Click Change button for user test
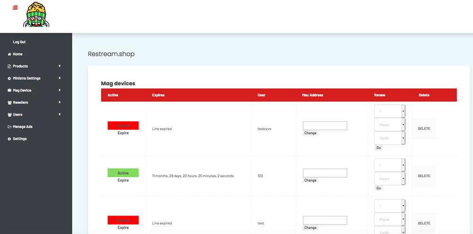Viewport: 473px width, 234px height. point(310,228)
